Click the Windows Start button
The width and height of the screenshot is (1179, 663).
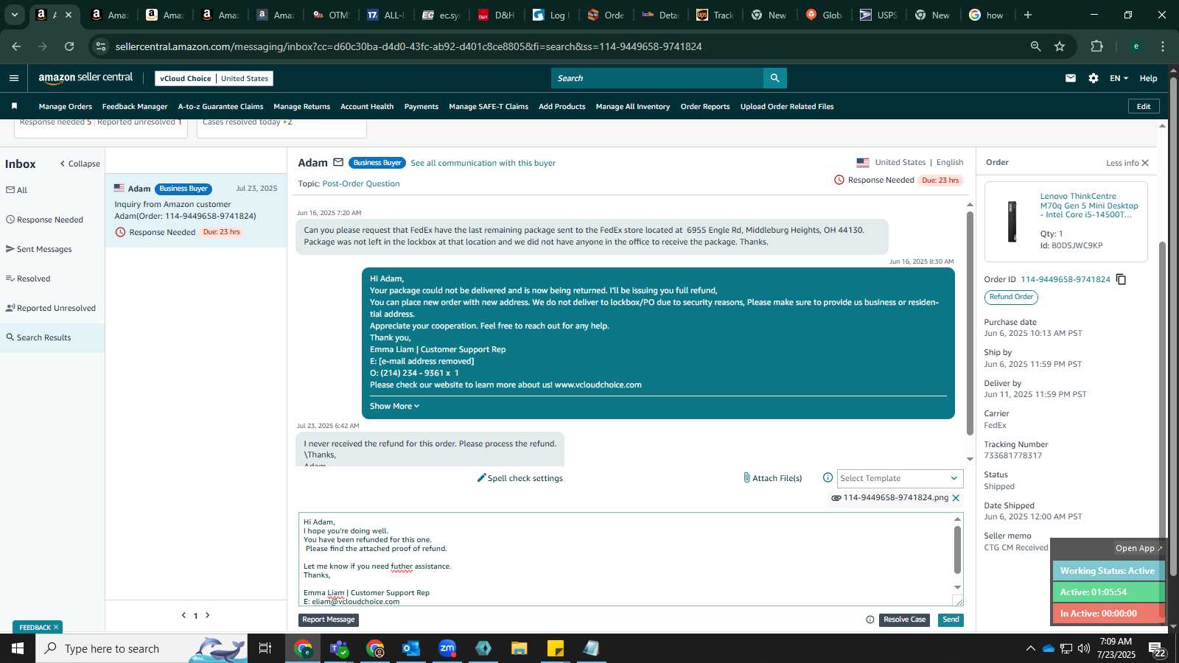click(18, 648)
